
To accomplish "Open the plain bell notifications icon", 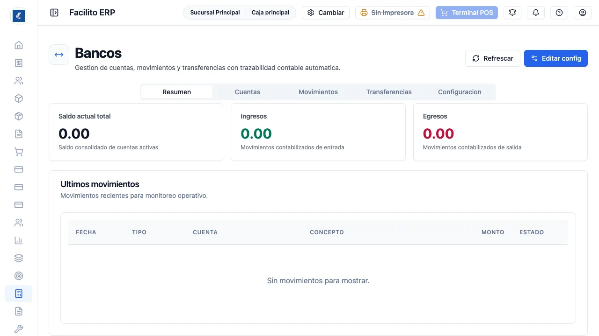I will coord(536,13).
